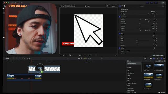The image size is (168, 94).
Task: Select the 001 LB LUTS category
Action: (x=131, y=73)
